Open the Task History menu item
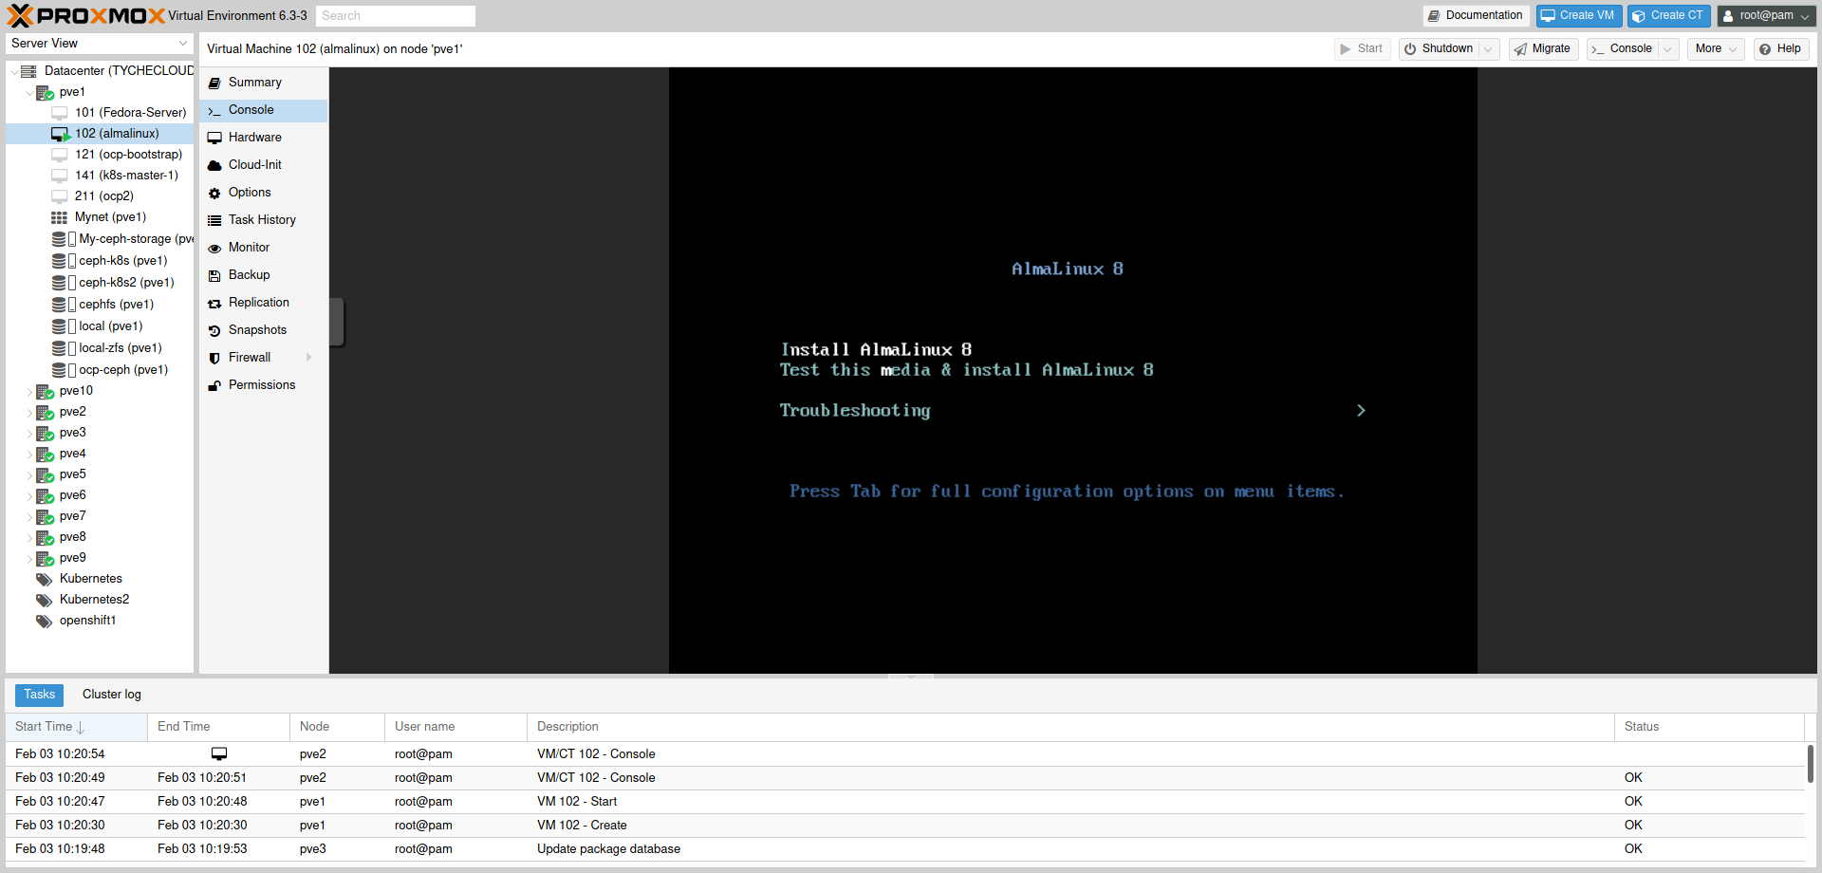 (x=262, y=220)
